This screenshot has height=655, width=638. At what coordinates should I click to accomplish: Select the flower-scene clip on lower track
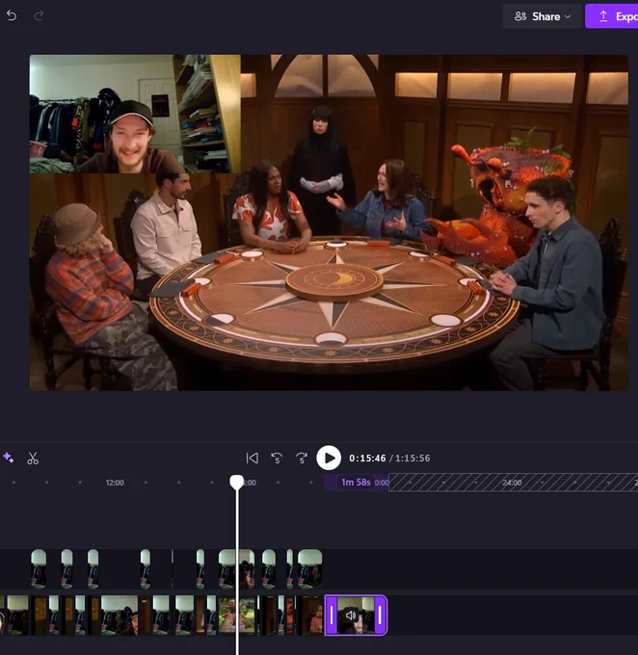tap(237, 616)
